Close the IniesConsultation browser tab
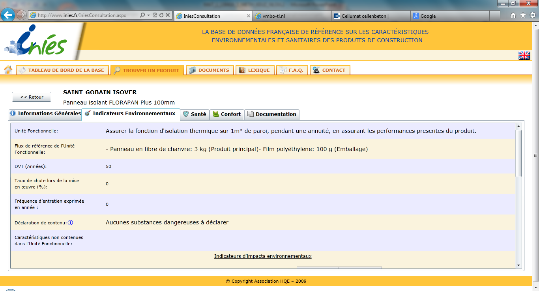The height and width of the screenshot is (291, 539). [249, 16]
